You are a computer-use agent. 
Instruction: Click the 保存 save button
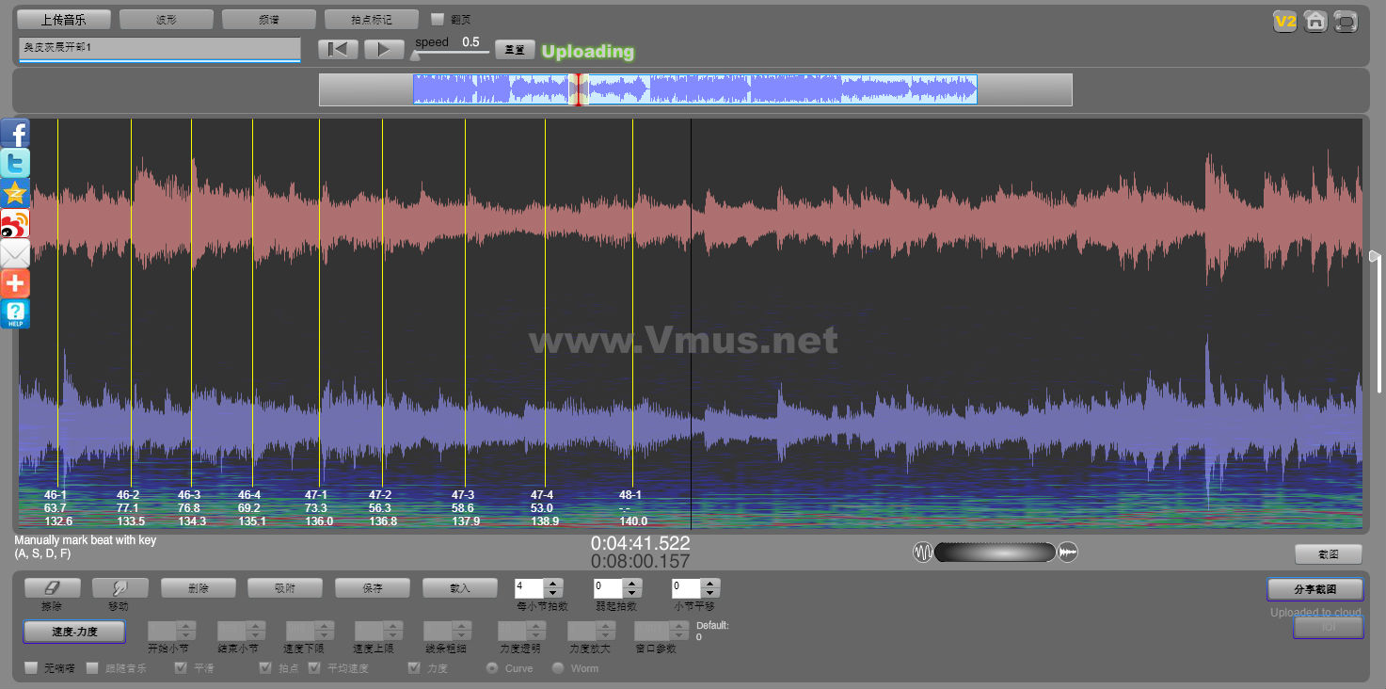coord(373,588)
